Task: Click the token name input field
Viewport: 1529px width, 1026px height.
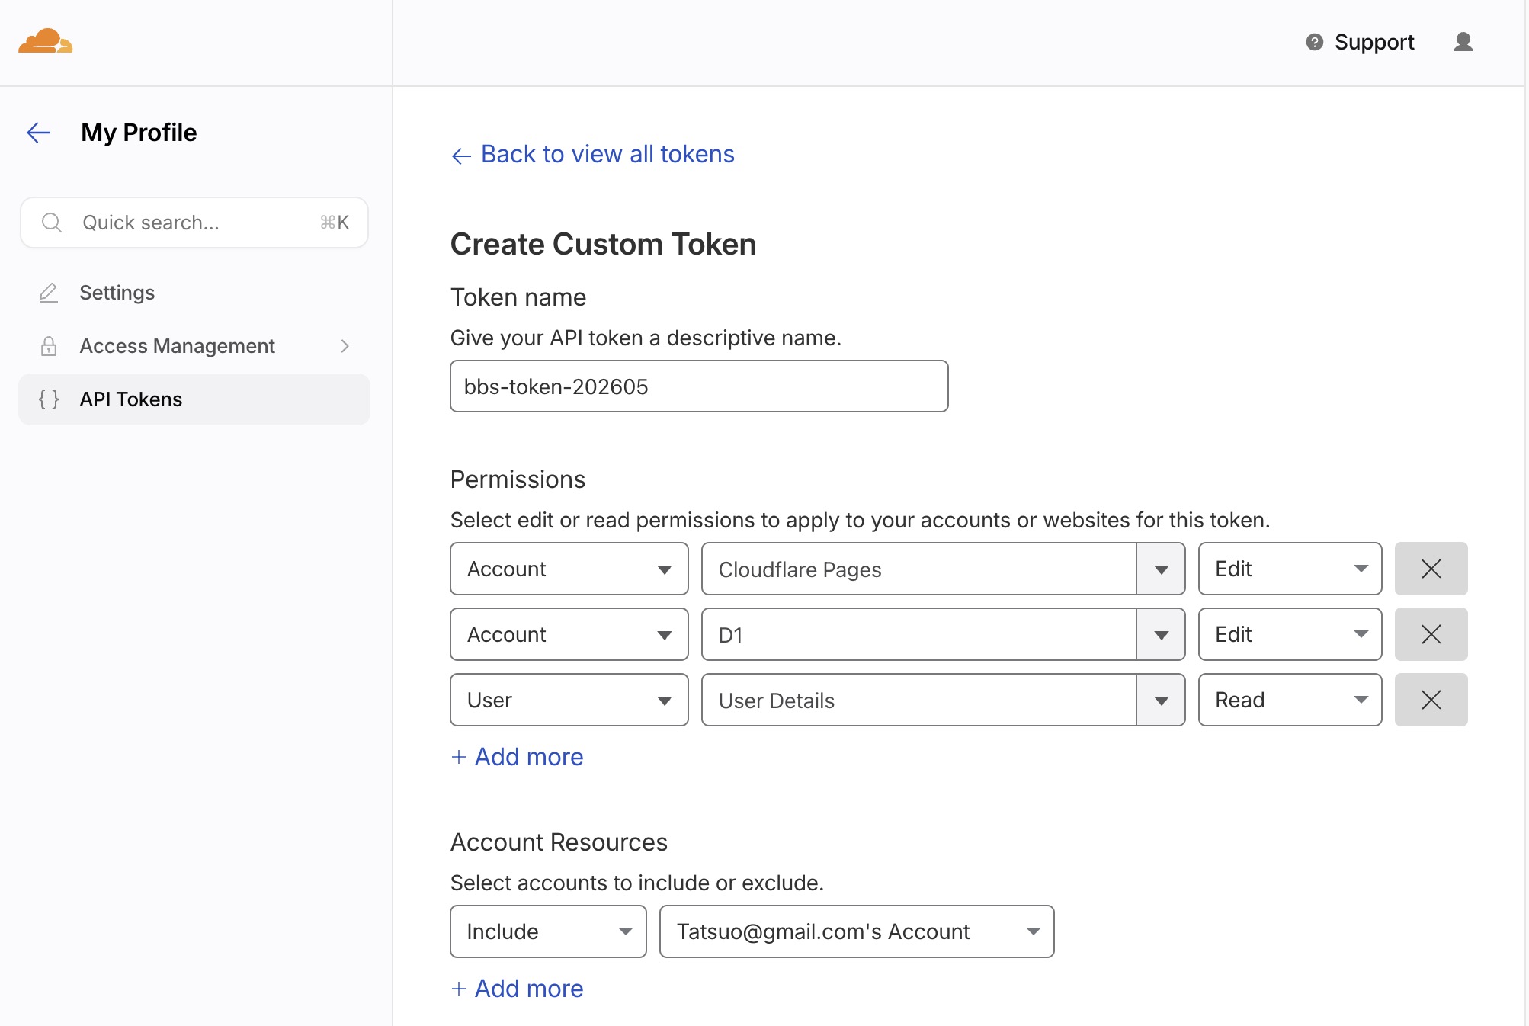Action: (699, 386)
